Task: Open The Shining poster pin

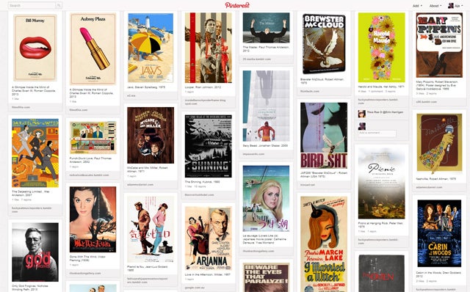Action: coord(209,146)
